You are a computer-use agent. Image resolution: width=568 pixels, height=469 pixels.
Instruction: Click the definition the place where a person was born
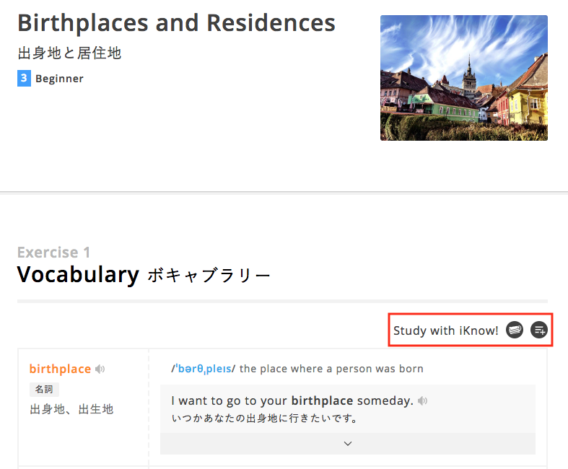point(331,369)
